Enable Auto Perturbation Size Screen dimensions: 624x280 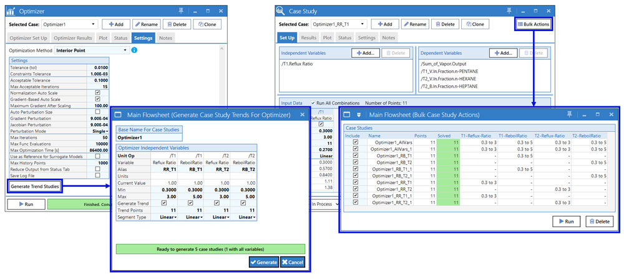(x=97, y=112)
